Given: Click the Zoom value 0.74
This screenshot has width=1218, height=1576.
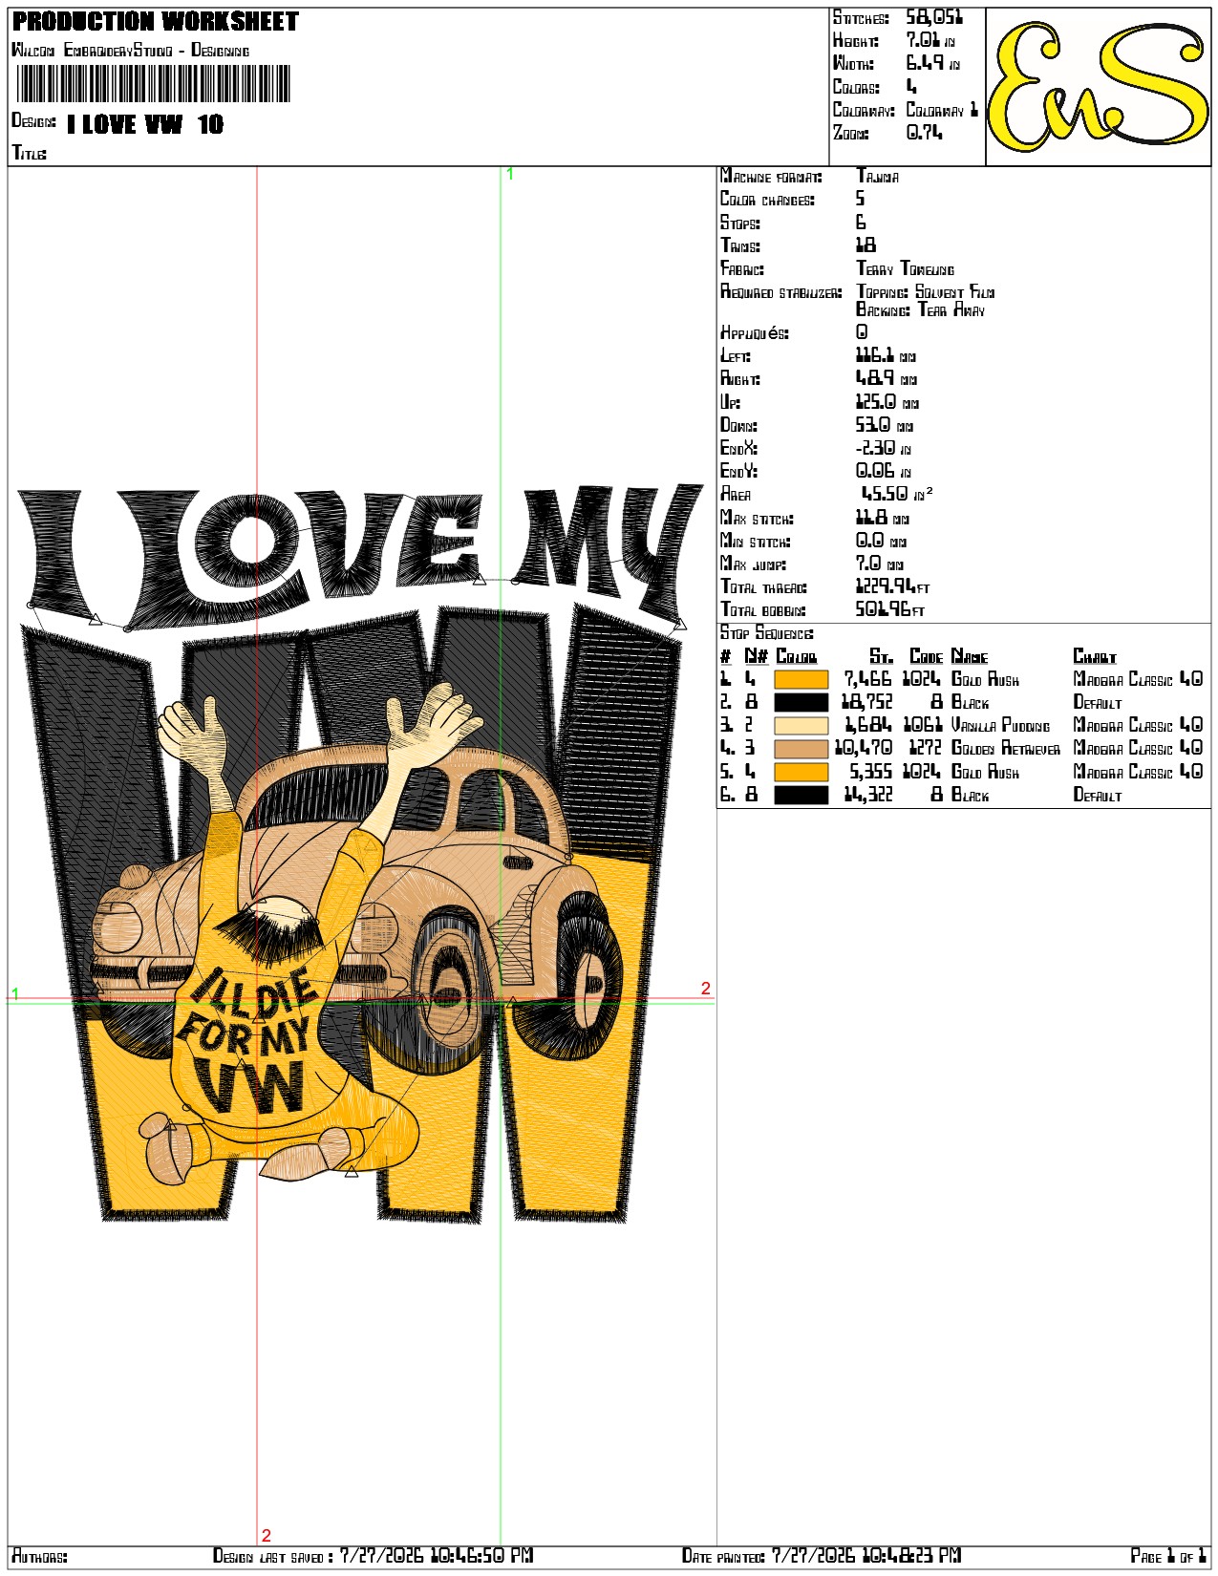Looking at the screenshot, I should [x=924, y=133].
